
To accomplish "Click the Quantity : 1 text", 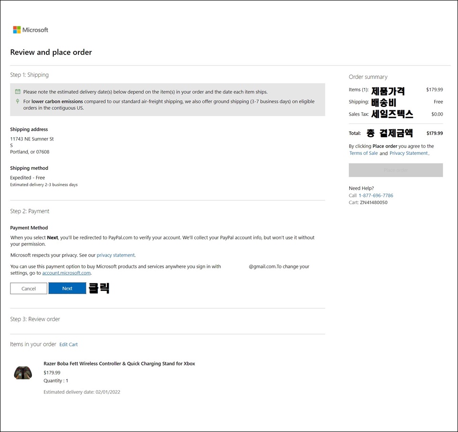I will (x=56, y=380).
